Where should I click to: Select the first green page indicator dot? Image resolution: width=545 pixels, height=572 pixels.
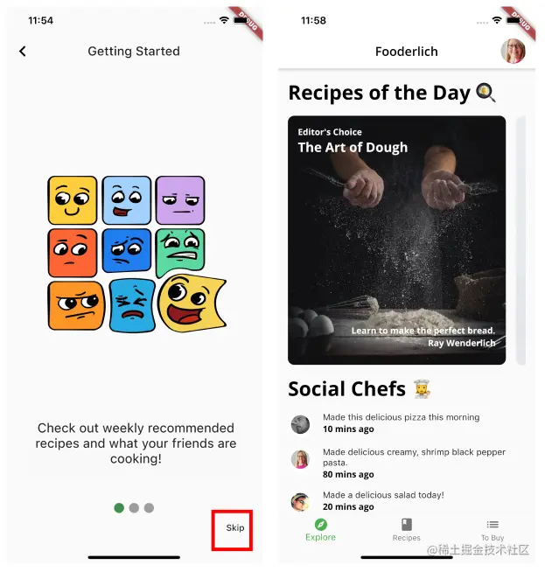click(x=119, y=508)
